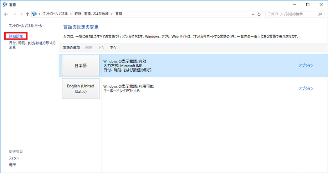Screen dimensions: 328x173
Task: Open 詳細設定 link
Action: [16, 36]
